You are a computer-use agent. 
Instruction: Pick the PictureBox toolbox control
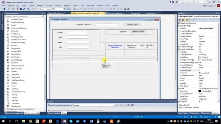click(15, 31)
